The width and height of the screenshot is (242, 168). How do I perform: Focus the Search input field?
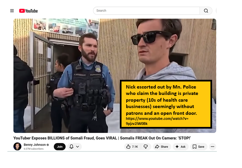click(x=146, y=11)
